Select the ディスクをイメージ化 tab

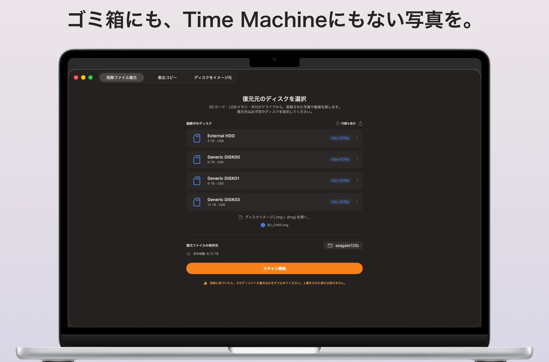pos(213,77)
